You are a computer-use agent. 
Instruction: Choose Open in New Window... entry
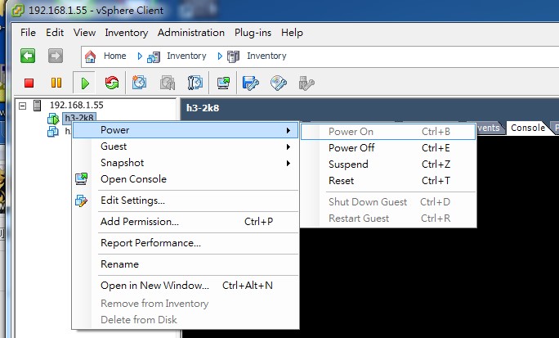186,286
